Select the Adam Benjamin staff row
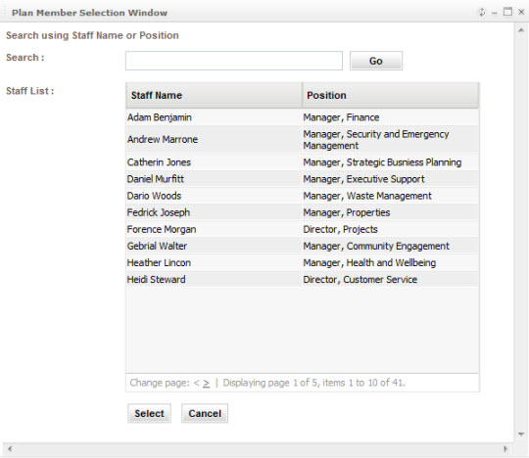The width and height of the screenshot is (529, 458). coord(303,117)
